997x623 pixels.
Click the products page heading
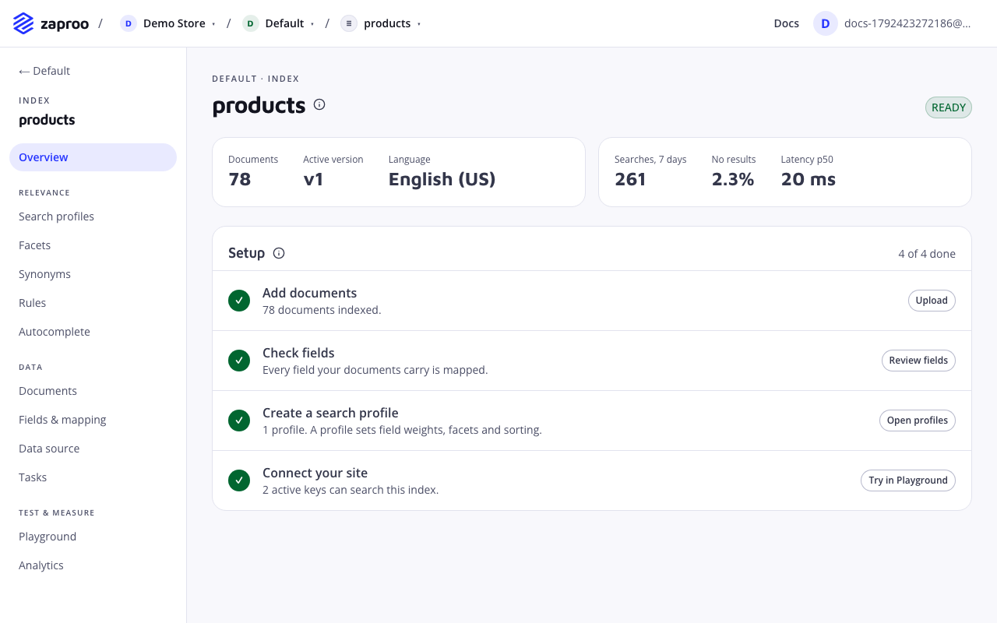coord(259,105)
